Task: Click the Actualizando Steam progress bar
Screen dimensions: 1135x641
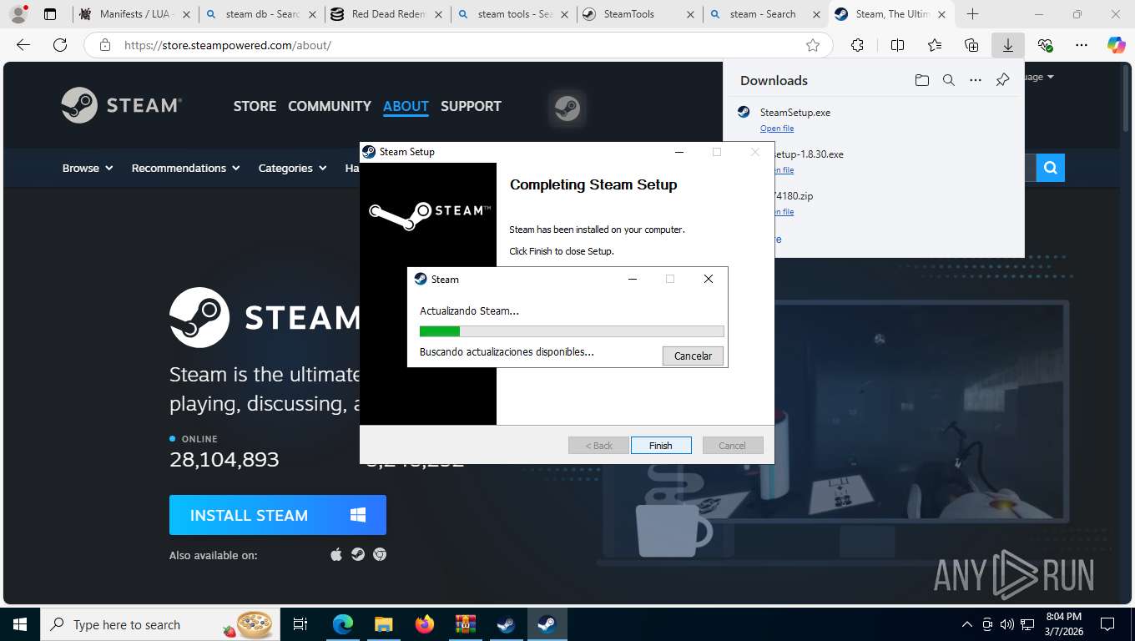Action: [x=572, y=331]
